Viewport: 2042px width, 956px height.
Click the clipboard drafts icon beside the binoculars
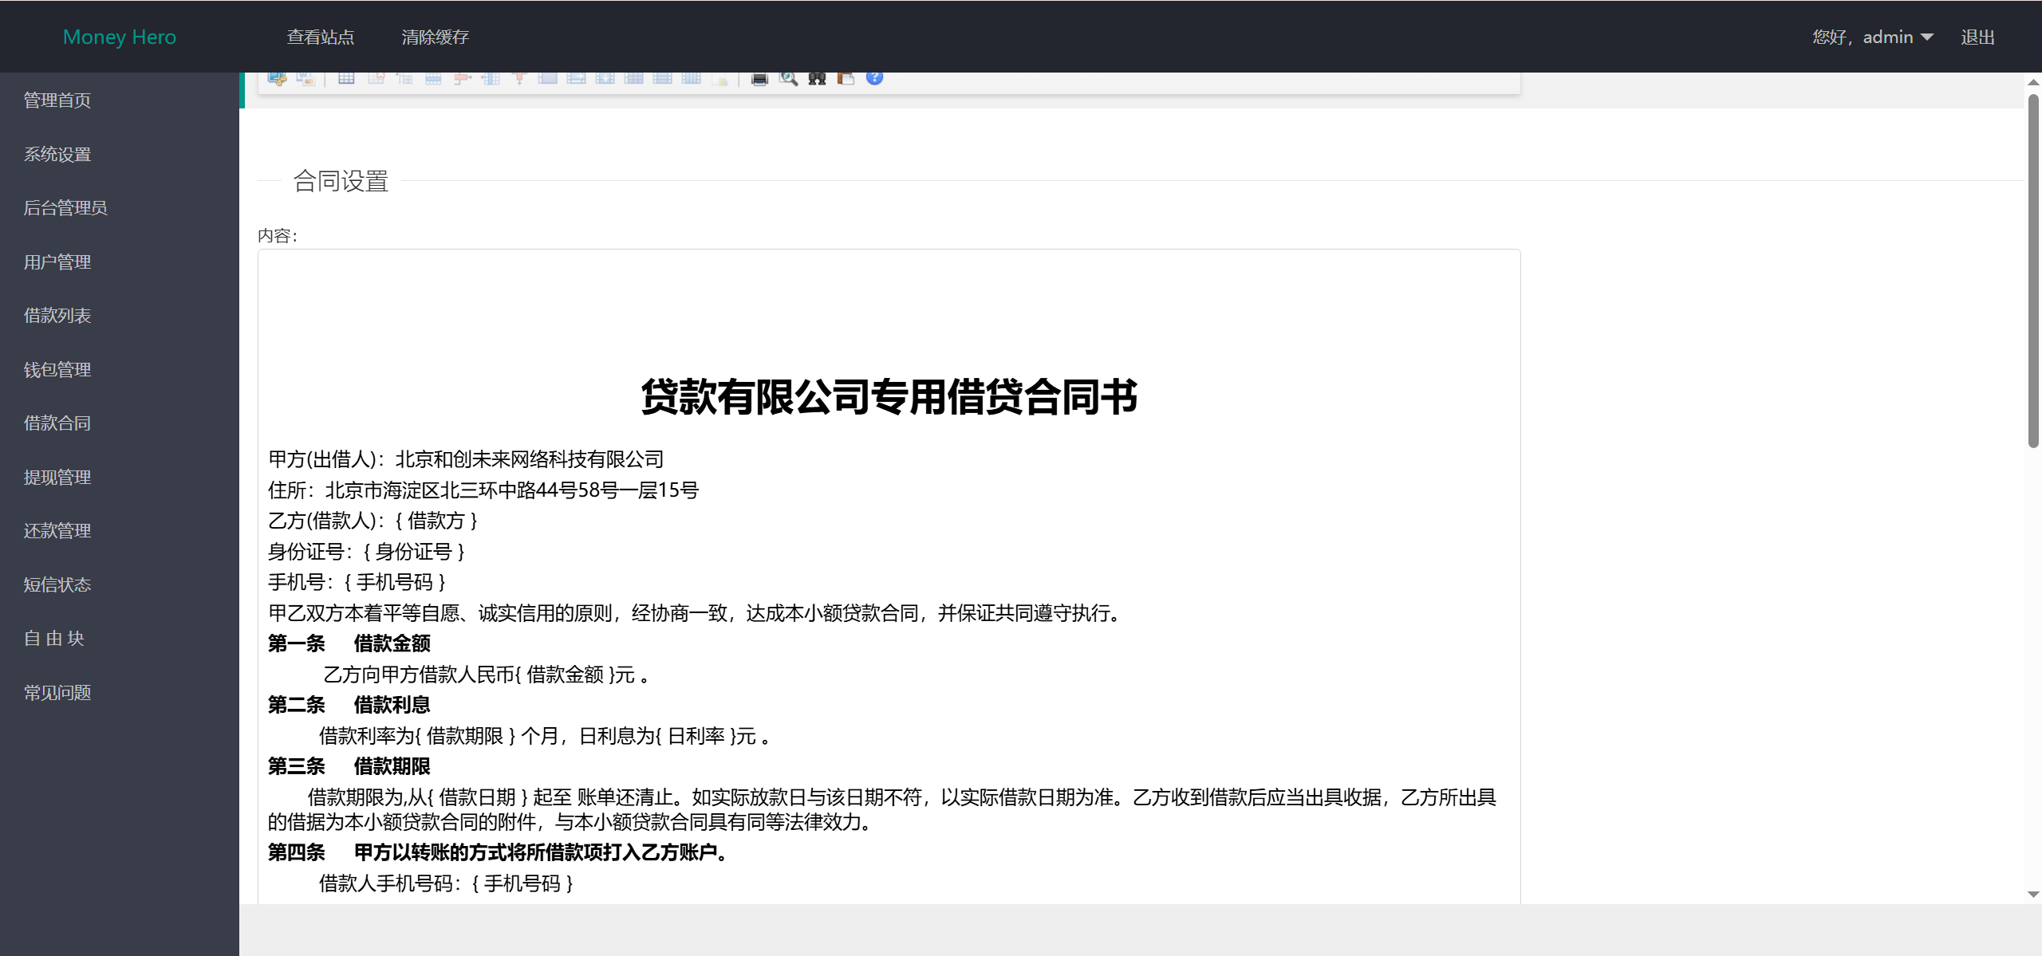tap(846, 78)
